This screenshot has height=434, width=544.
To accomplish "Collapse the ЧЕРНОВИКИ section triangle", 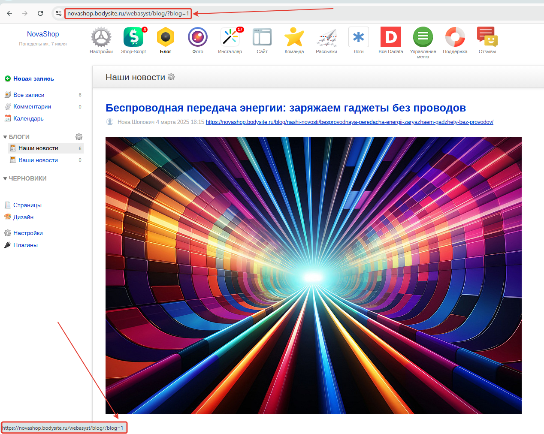I will click(x=5, y=178).
